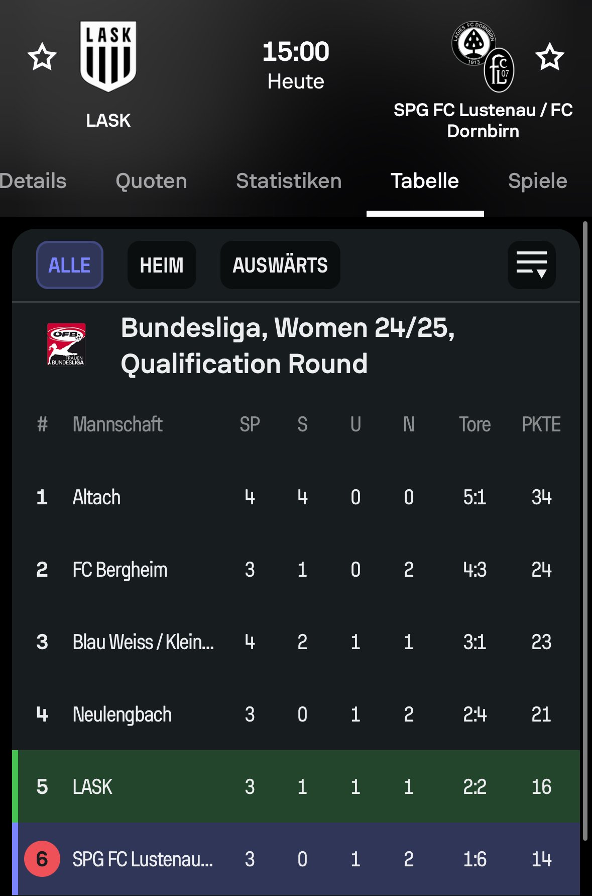Favorite SPG FC Lustenau with star
The image size is (592, 896).
point(550,57)
